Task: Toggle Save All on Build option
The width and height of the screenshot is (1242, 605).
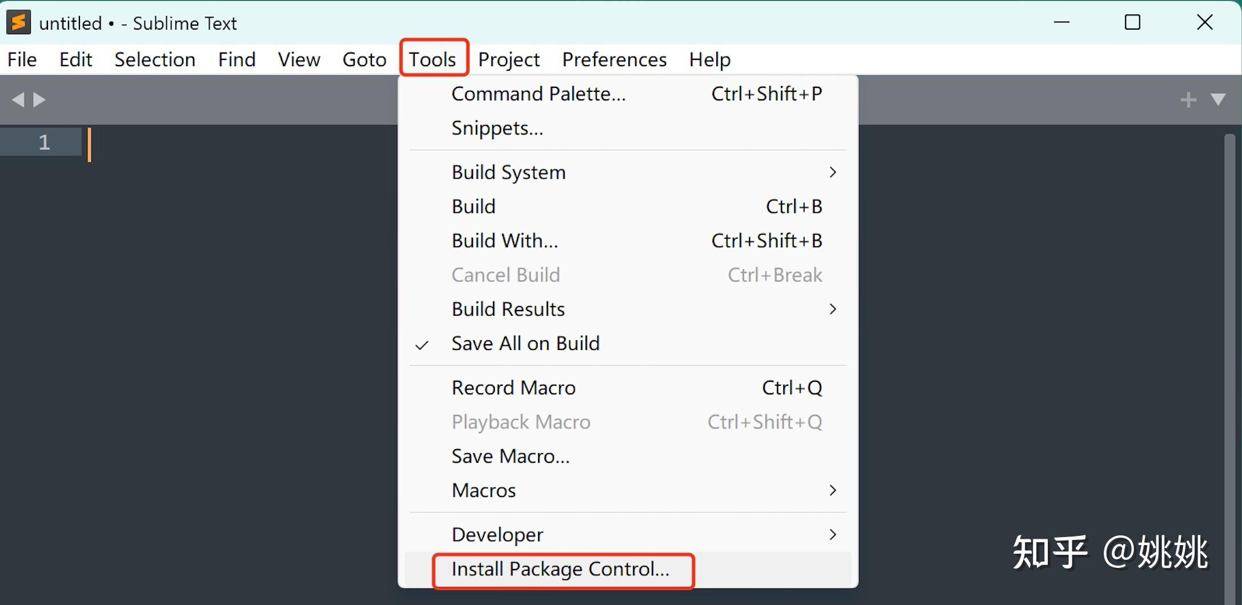Action: pyautogui.click(x=525, y=344)
